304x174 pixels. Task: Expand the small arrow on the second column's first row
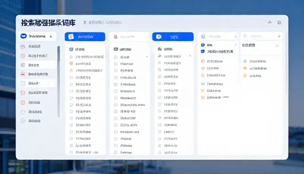147,57
